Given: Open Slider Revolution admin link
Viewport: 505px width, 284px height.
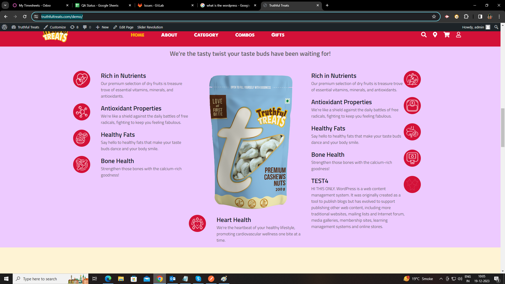Looking at the screenshot, I should coord(150,27).
